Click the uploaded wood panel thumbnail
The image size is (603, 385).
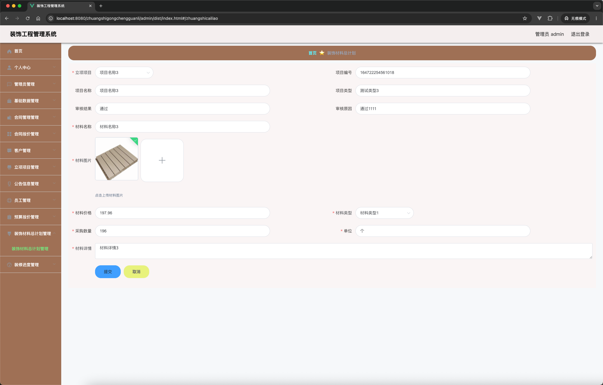[117, 159]
